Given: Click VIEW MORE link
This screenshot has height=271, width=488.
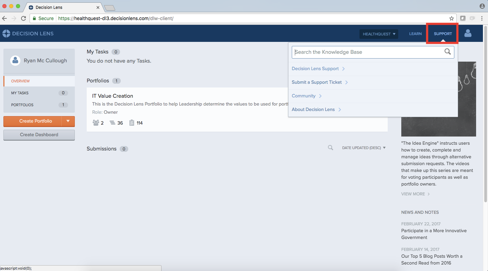Looking at the screenshot, I should pos(416,194).
